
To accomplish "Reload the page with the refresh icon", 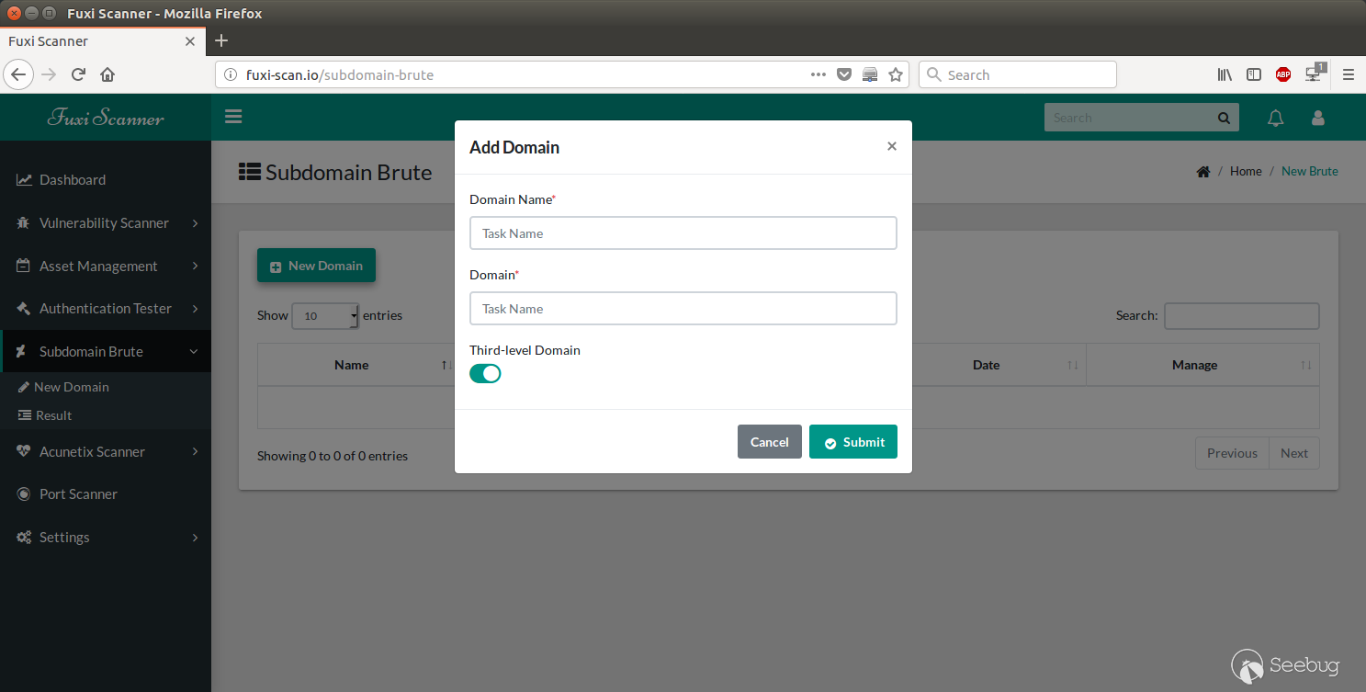I will (x=78, y=74).
